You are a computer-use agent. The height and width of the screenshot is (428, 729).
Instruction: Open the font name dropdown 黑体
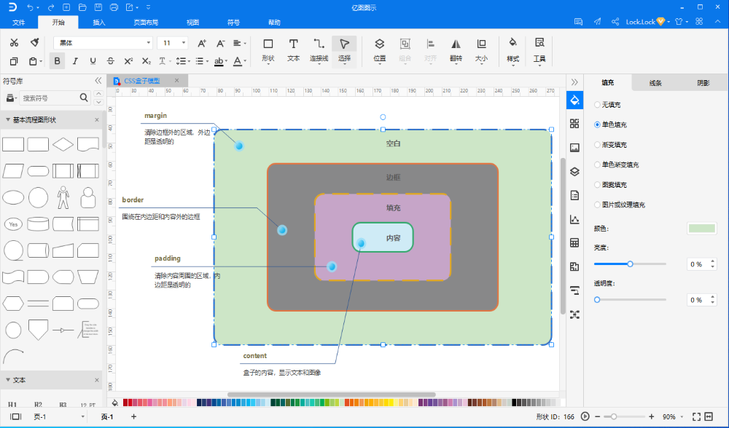pyautogui.click(x=104, y=43)
